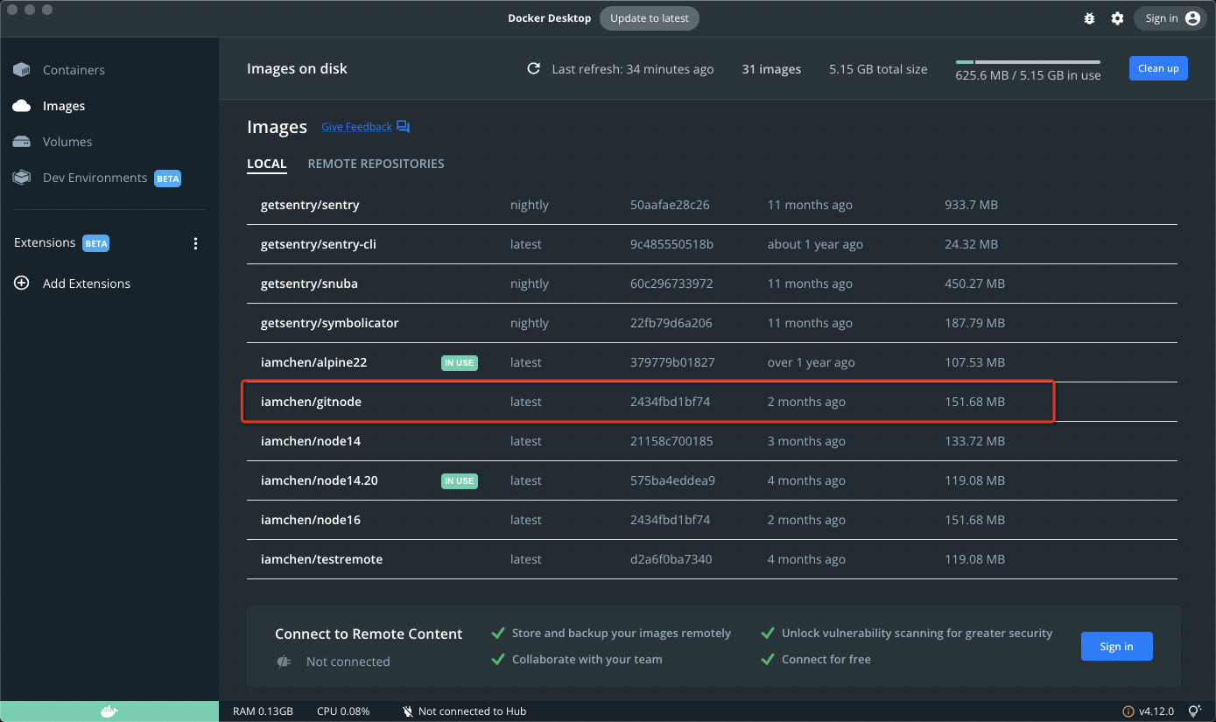Click the refresh images icon
The image size is (1216, 722).
pos(533,68)
